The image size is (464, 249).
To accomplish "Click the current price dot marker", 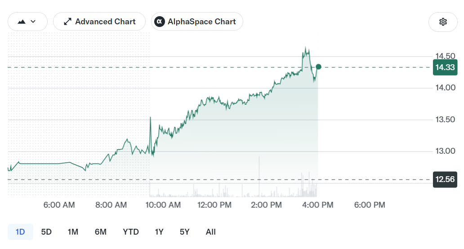I will tap(318, 67).
